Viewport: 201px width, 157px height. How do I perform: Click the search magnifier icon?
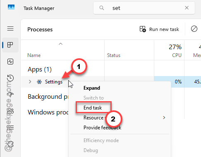(102, 8)
